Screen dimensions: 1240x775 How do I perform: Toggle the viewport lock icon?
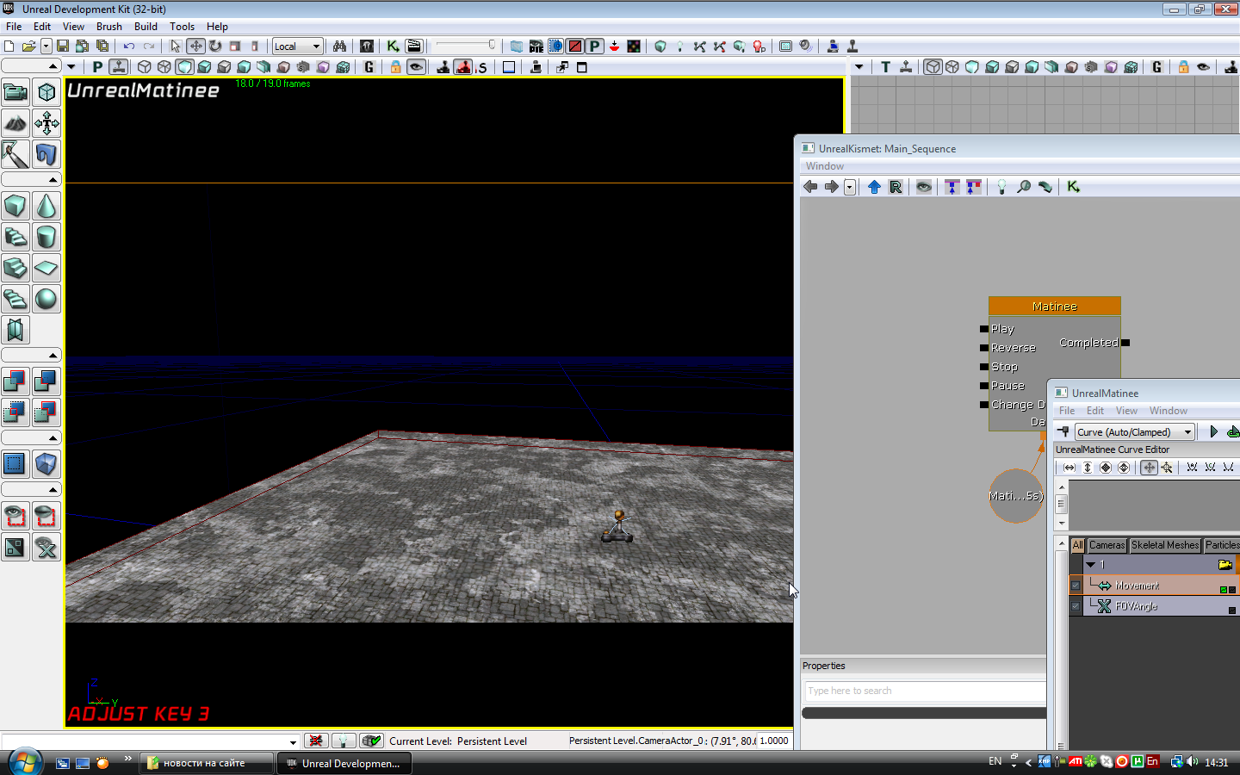coord(395,67)
